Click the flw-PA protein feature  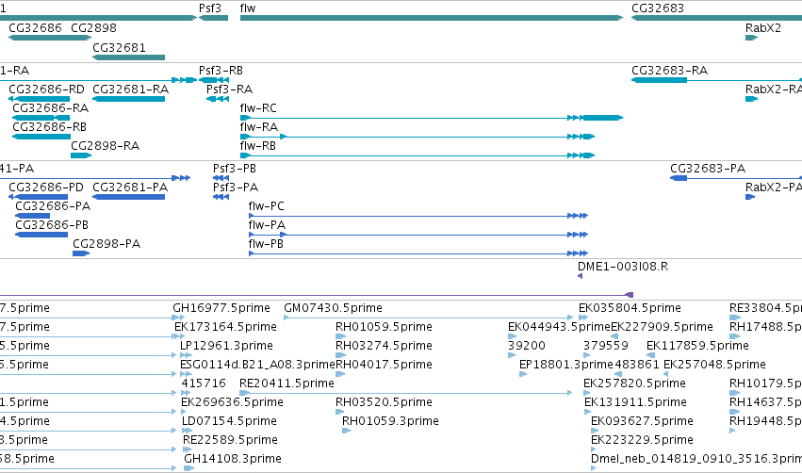(418, 235)
